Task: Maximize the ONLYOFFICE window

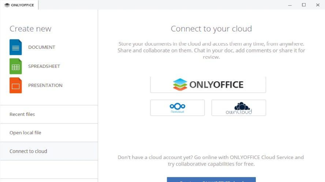Action: coord(304,5)
